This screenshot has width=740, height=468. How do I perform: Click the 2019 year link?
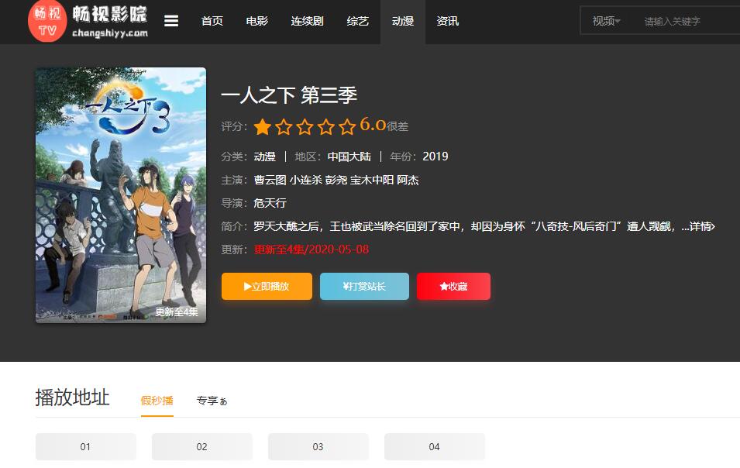tap(435, 157)
